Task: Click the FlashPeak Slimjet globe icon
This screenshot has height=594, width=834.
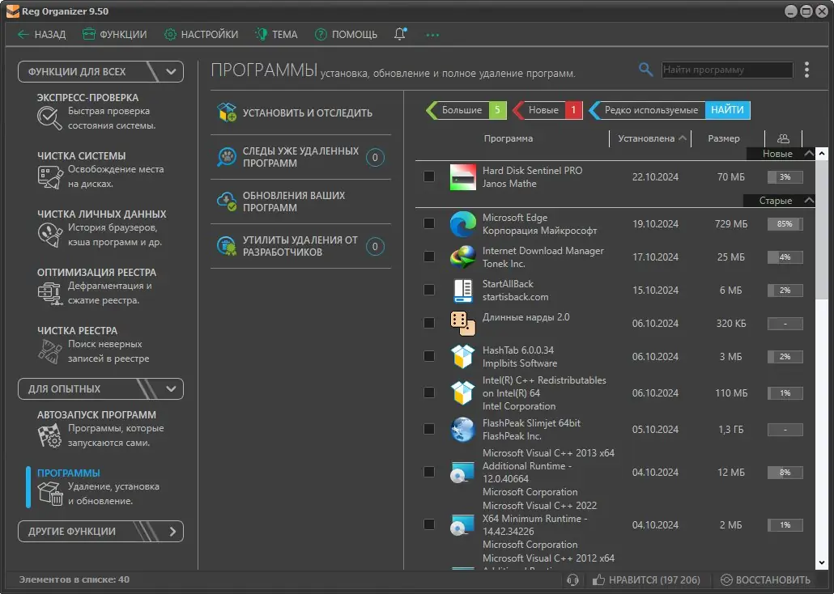Action: (x=462, y=429)
